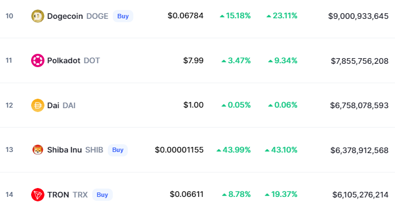Click the red TRON logo icon
The height and width of the screenshot is (208, 395).
[x=38, y=195]
